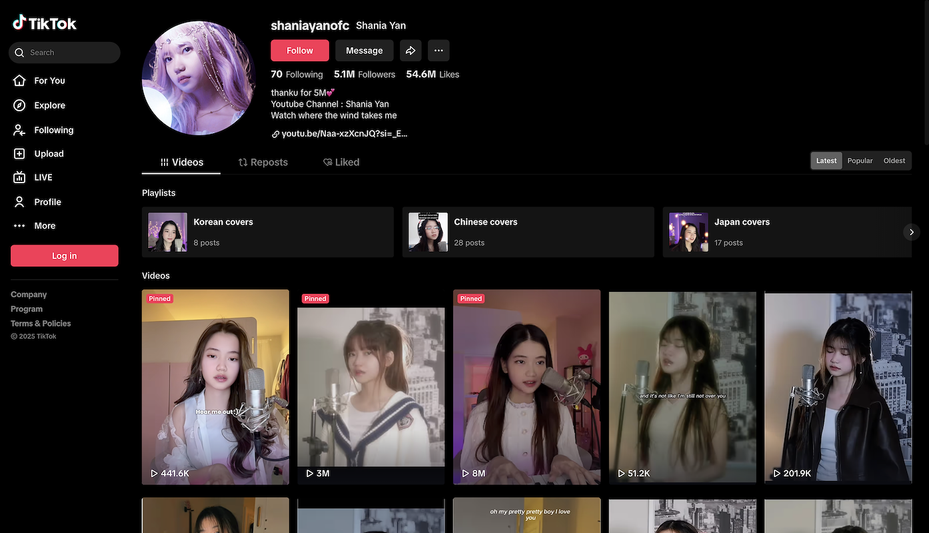The height and width of the screenshot is (533, 929).
Task: Click the Message button
Action: pyautogui.click(x=365, y=51)
